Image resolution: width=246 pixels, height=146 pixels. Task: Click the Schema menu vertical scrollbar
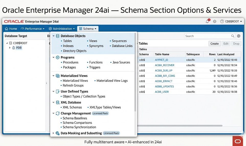(135, 72)
